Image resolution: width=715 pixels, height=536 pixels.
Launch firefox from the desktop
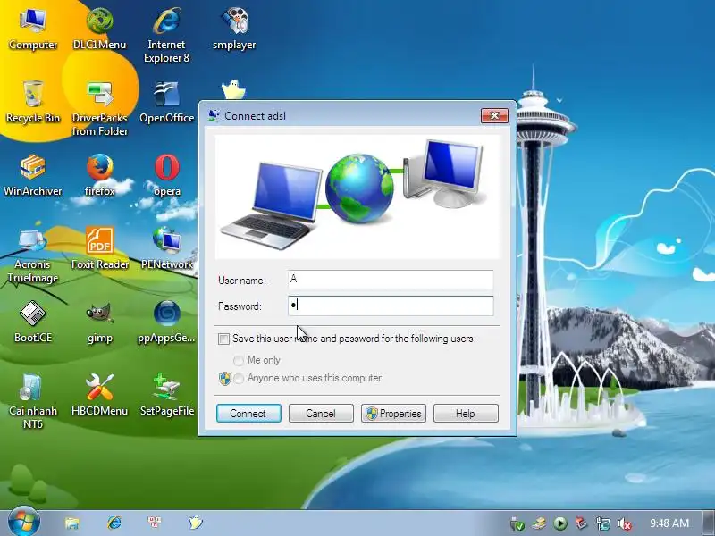point(99,175)
